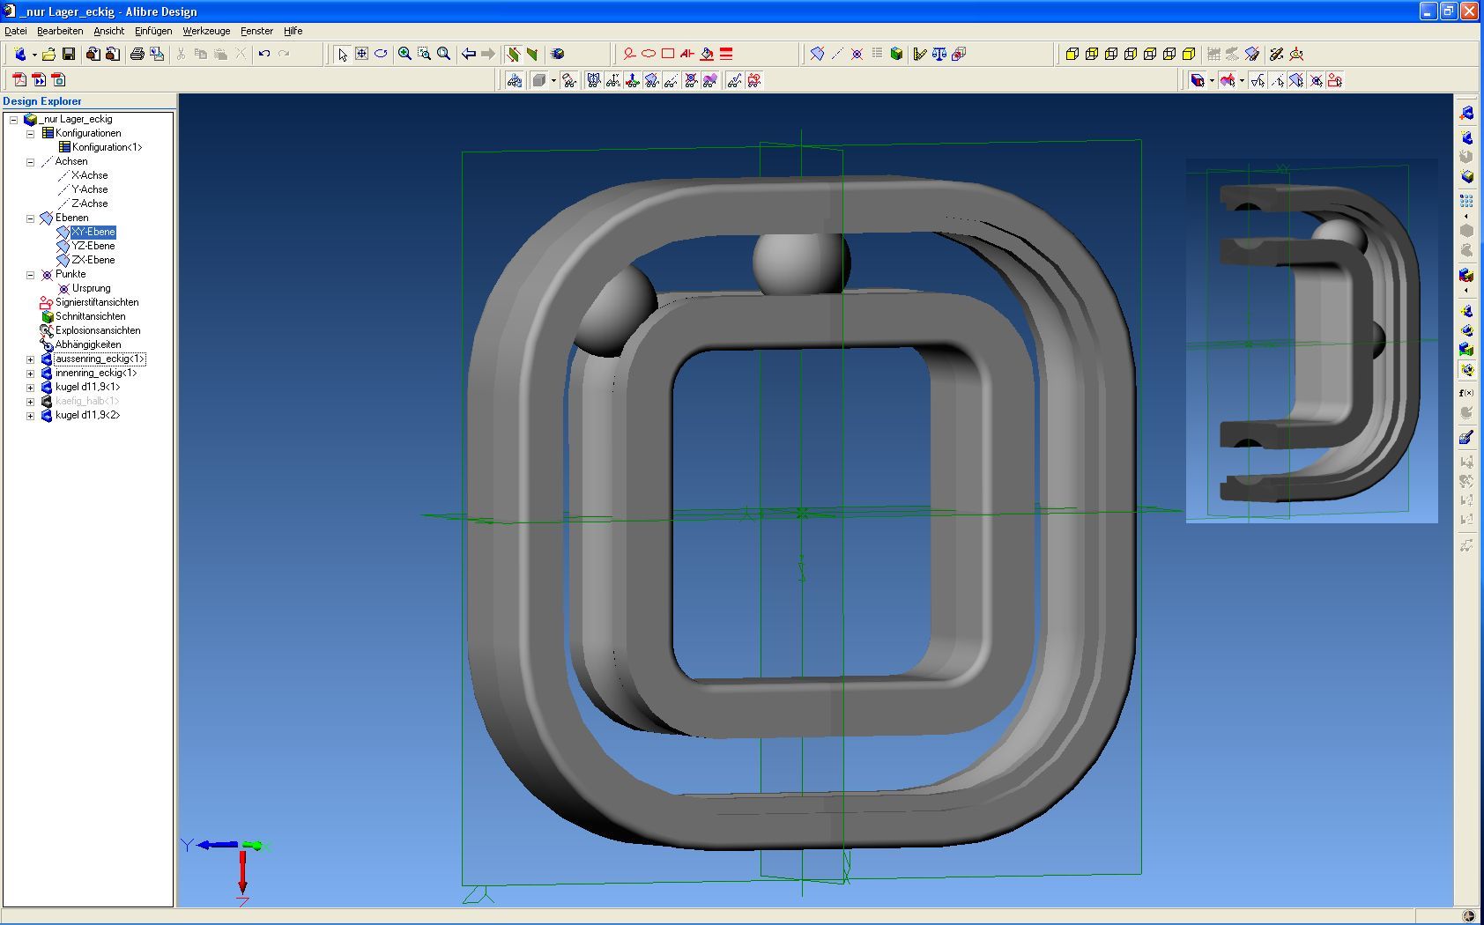Open the Werkzeuge menu
Viewport: 1484px width, 925px height.
tap(206, 31)
